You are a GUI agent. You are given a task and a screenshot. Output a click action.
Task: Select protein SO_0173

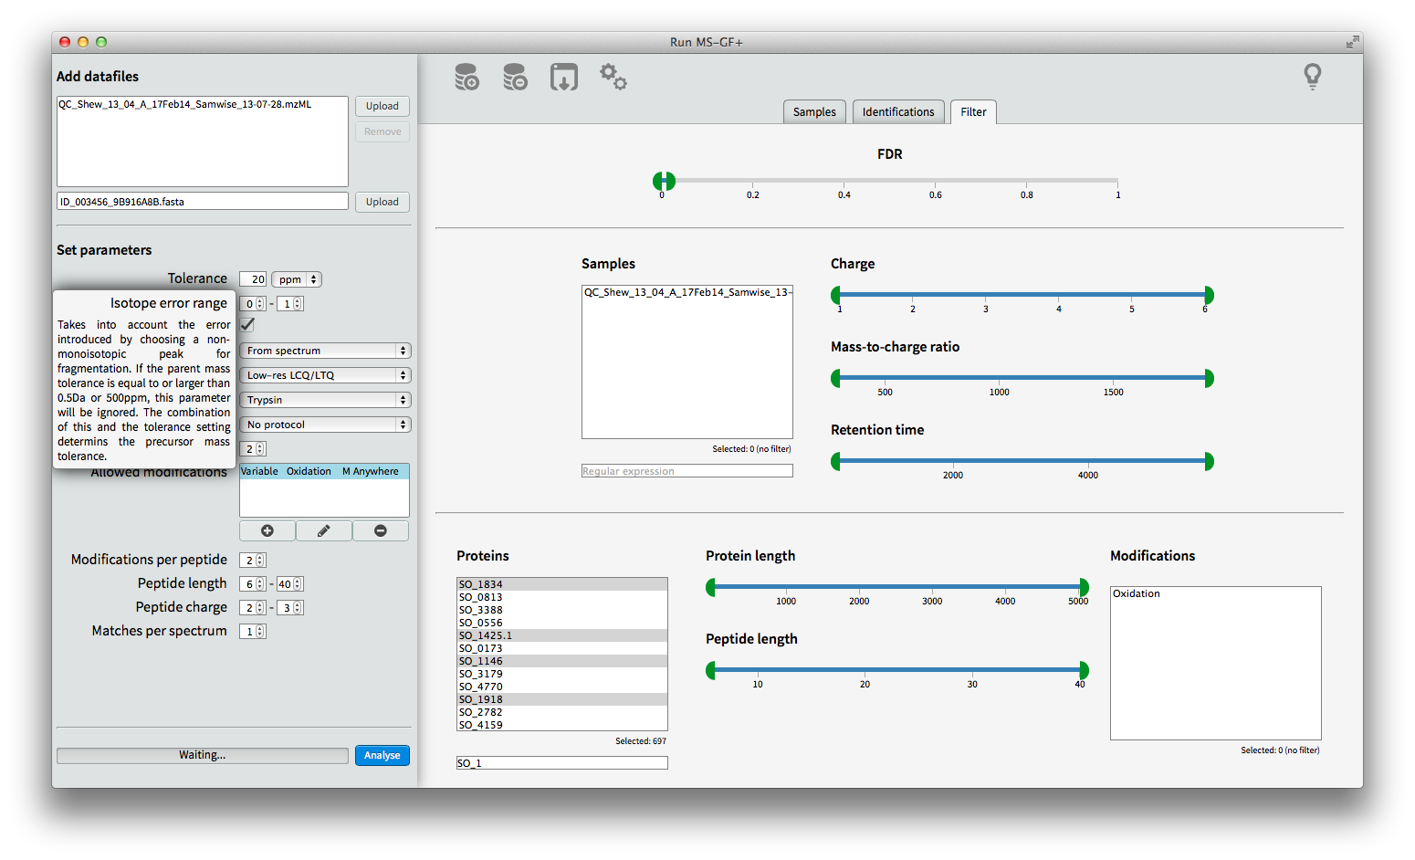(x=562, y=648)
